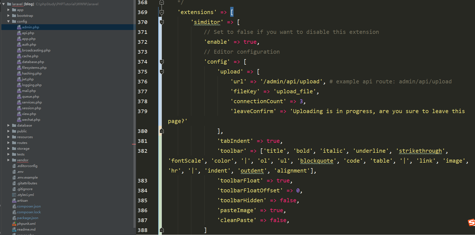The height and width of the screenshot is (235, 475).
Task: Open readme.md file
Action: [26, 229]
